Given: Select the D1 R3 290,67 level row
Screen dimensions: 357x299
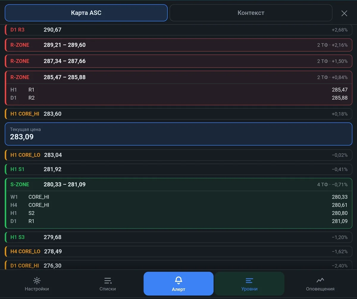Looking at the screenshot, I should pyautogui.click(x=178, y=30).
